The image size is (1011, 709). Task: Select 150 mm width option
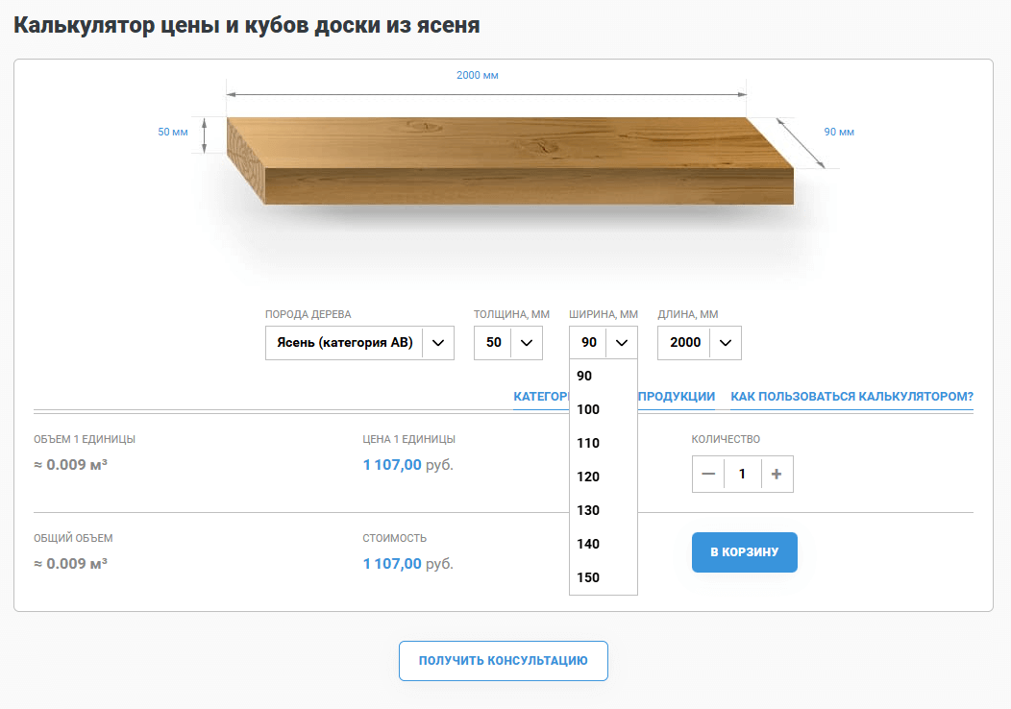tap(588, 577)
